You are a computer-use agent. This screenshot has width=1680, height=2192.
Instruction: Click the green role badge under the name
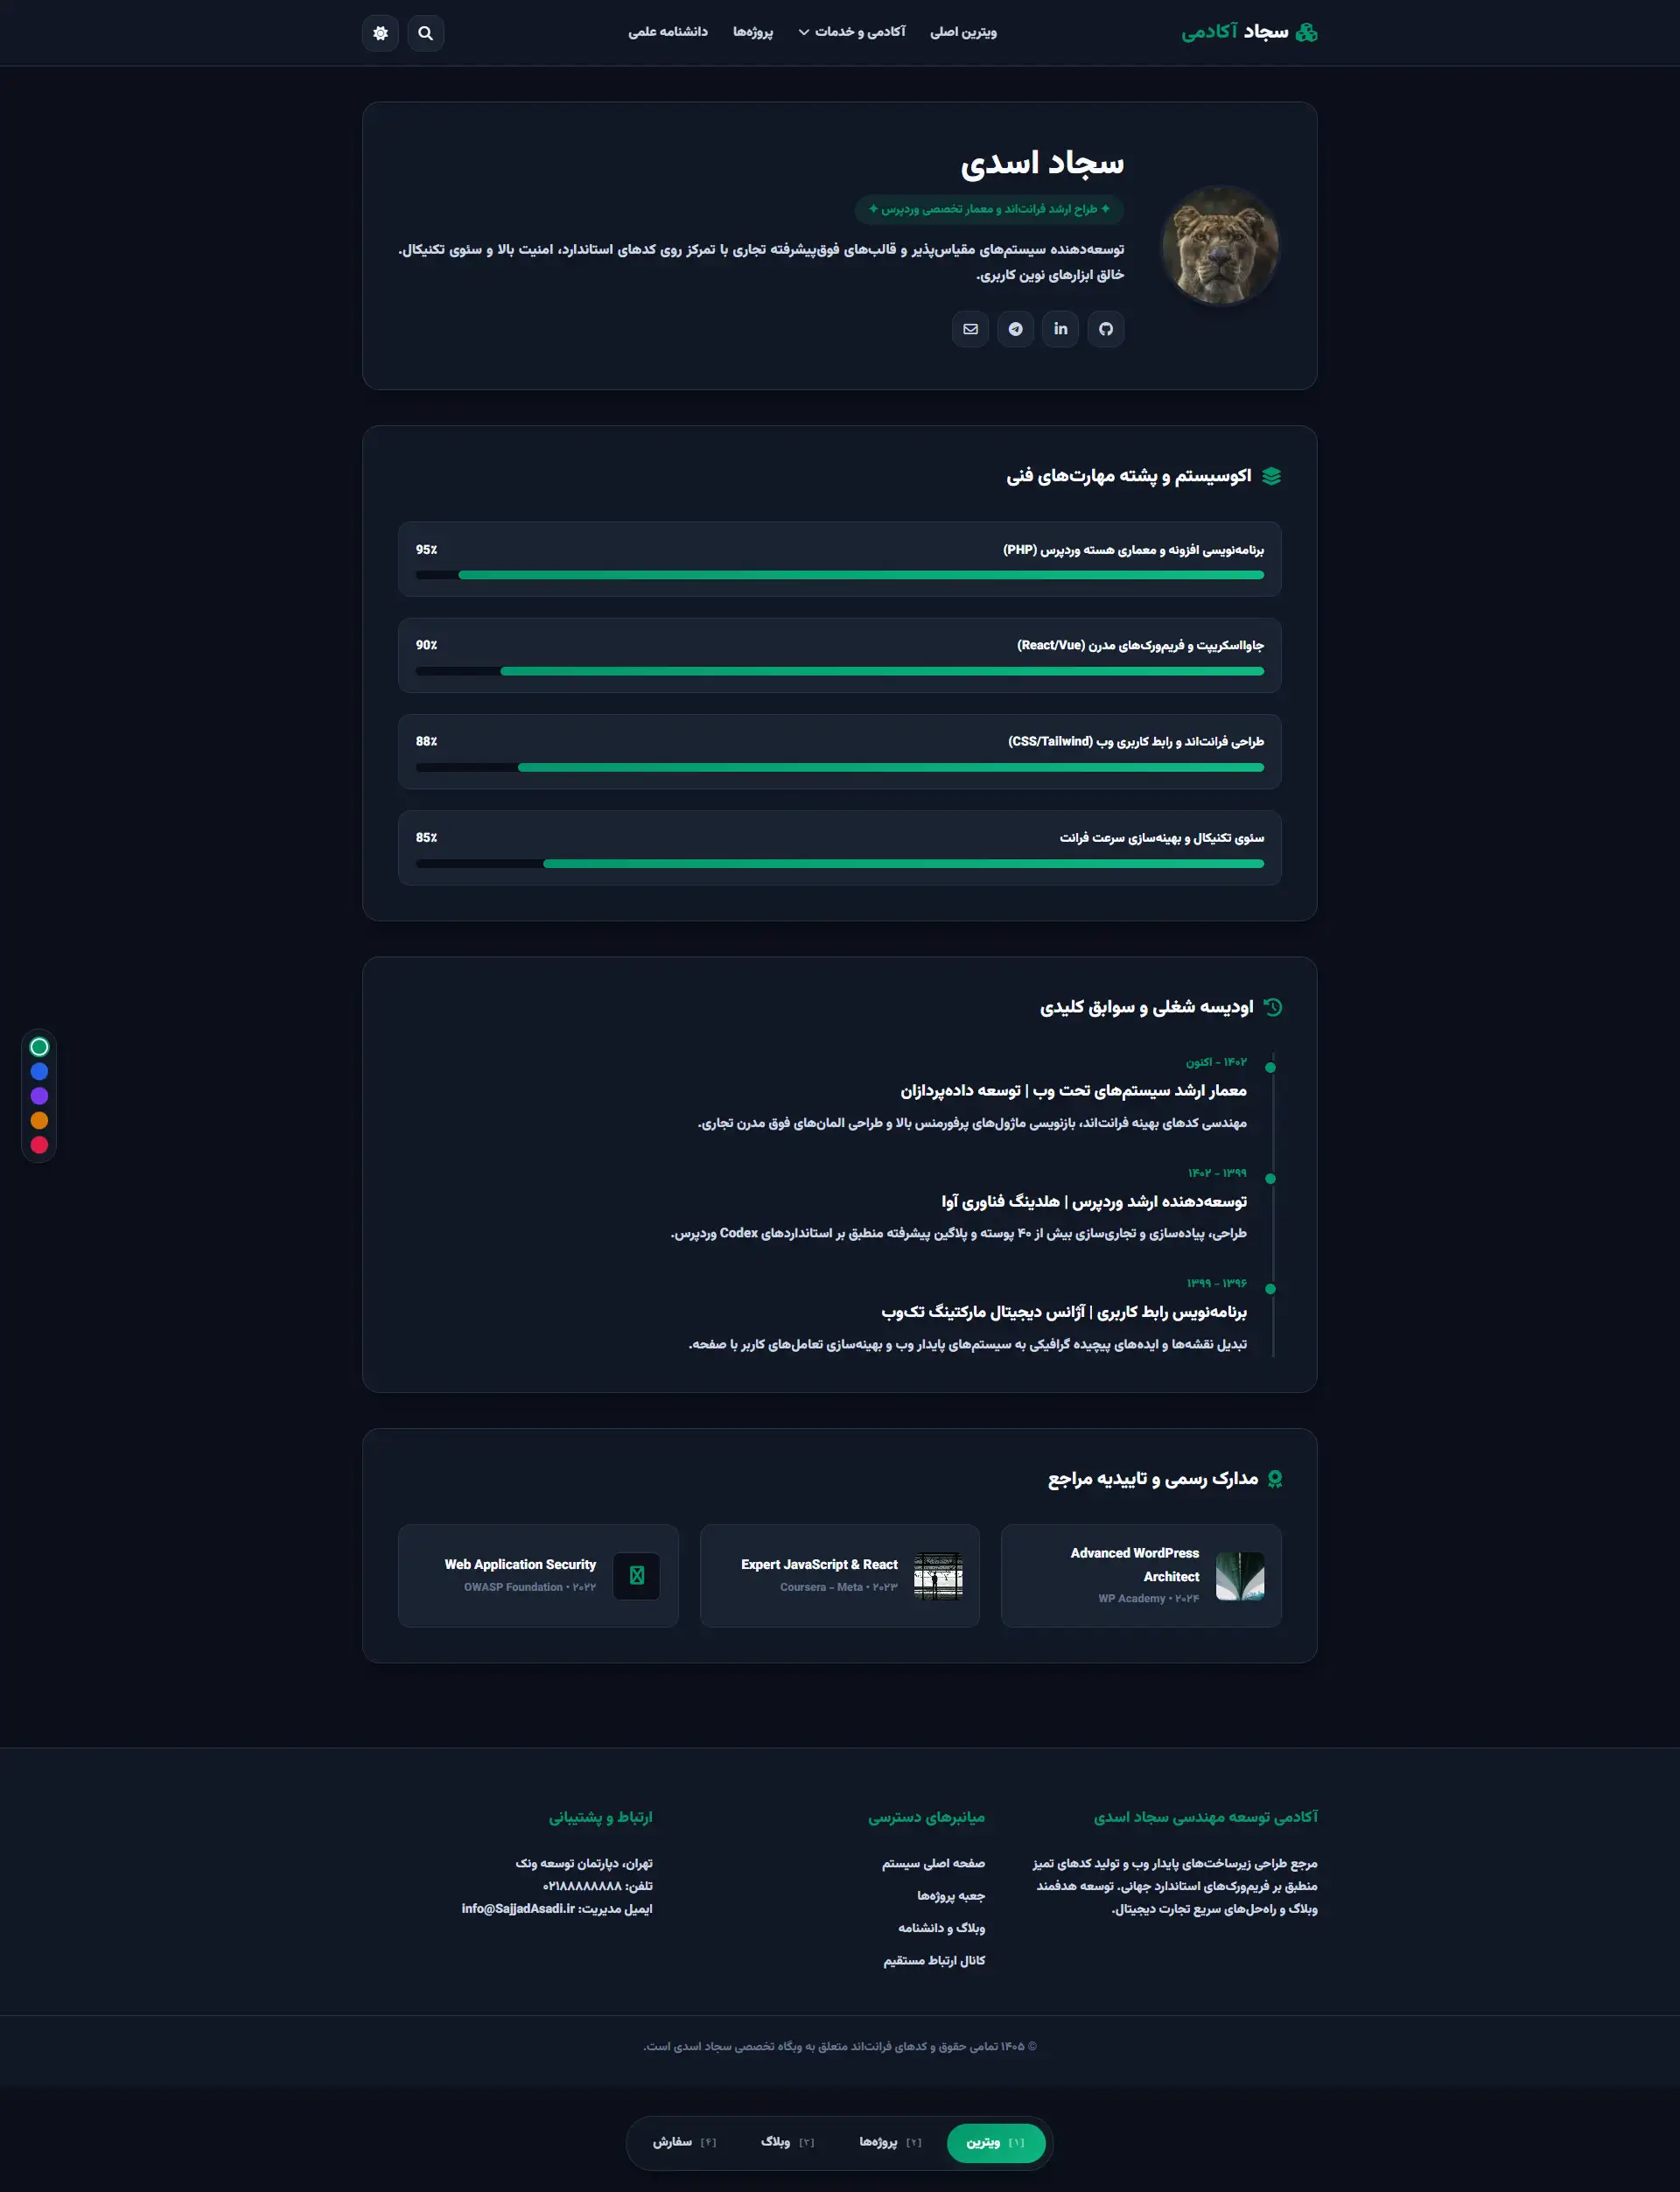click(x=989, y=209)
